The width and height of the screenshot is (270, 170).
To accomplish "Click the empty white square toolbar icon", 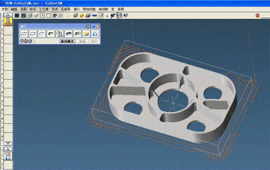I will click(x=49, y=16).
